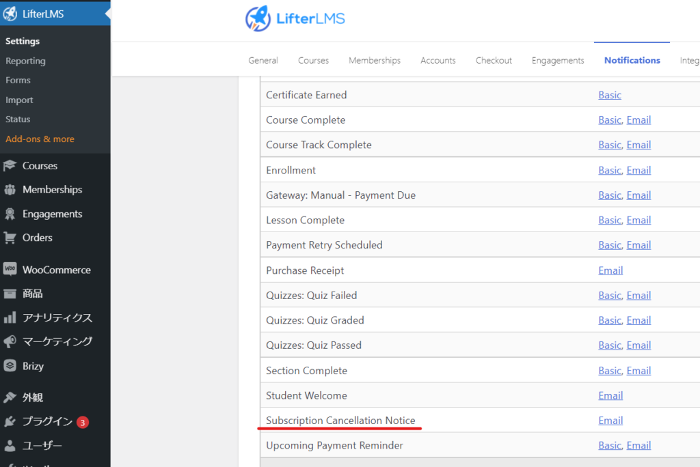Click the マーケティング megaphone icon
The image size is (700, 467).
(10, 341)
